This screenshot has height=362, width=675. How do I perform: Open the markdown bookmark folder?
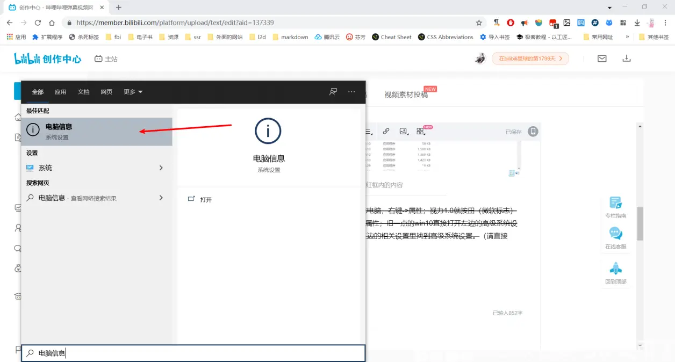tap(290, 37)
